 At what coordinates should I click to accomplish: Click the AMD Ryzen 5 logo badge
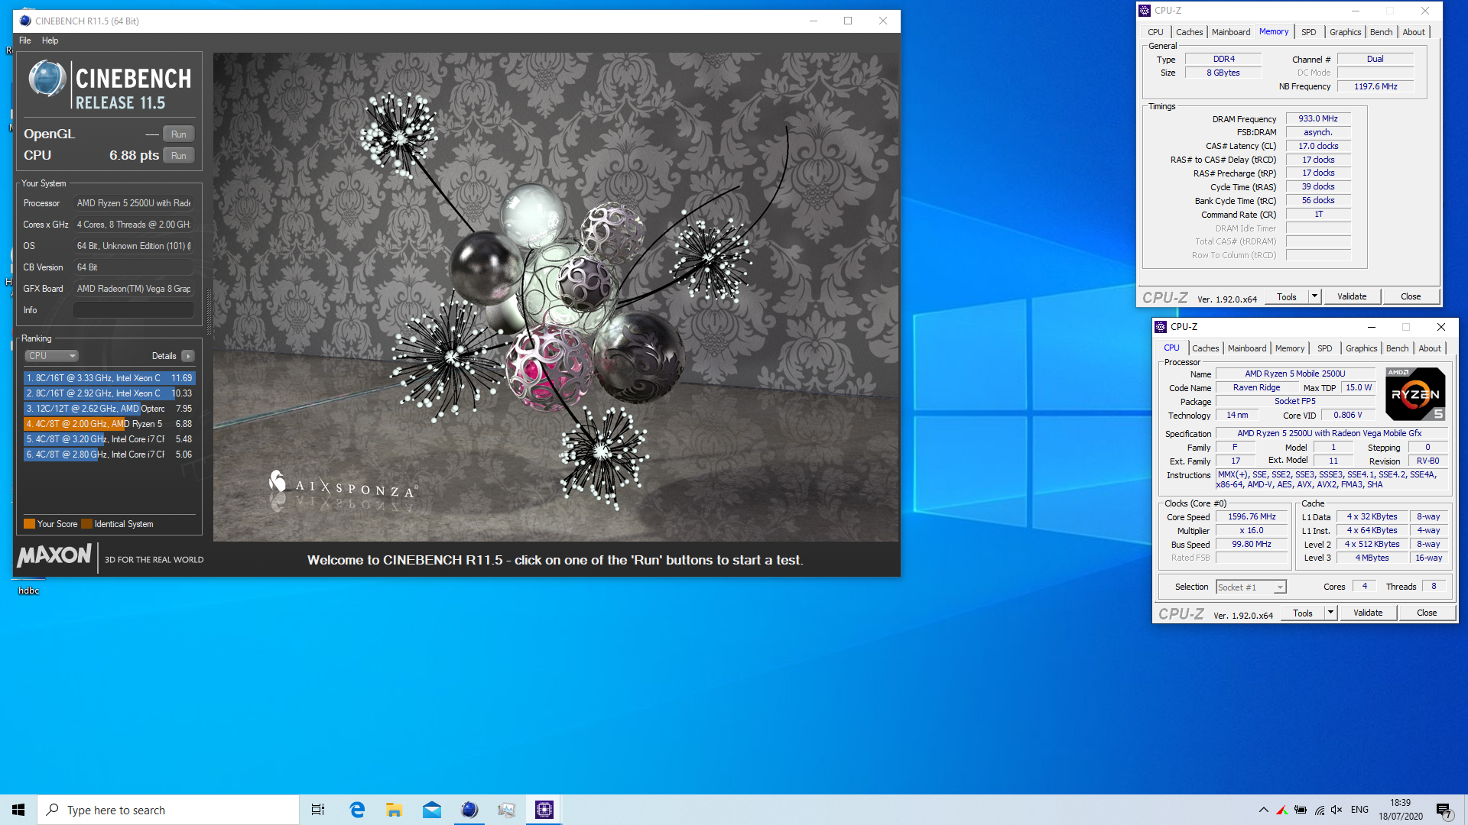click(x=1415, y=394)
